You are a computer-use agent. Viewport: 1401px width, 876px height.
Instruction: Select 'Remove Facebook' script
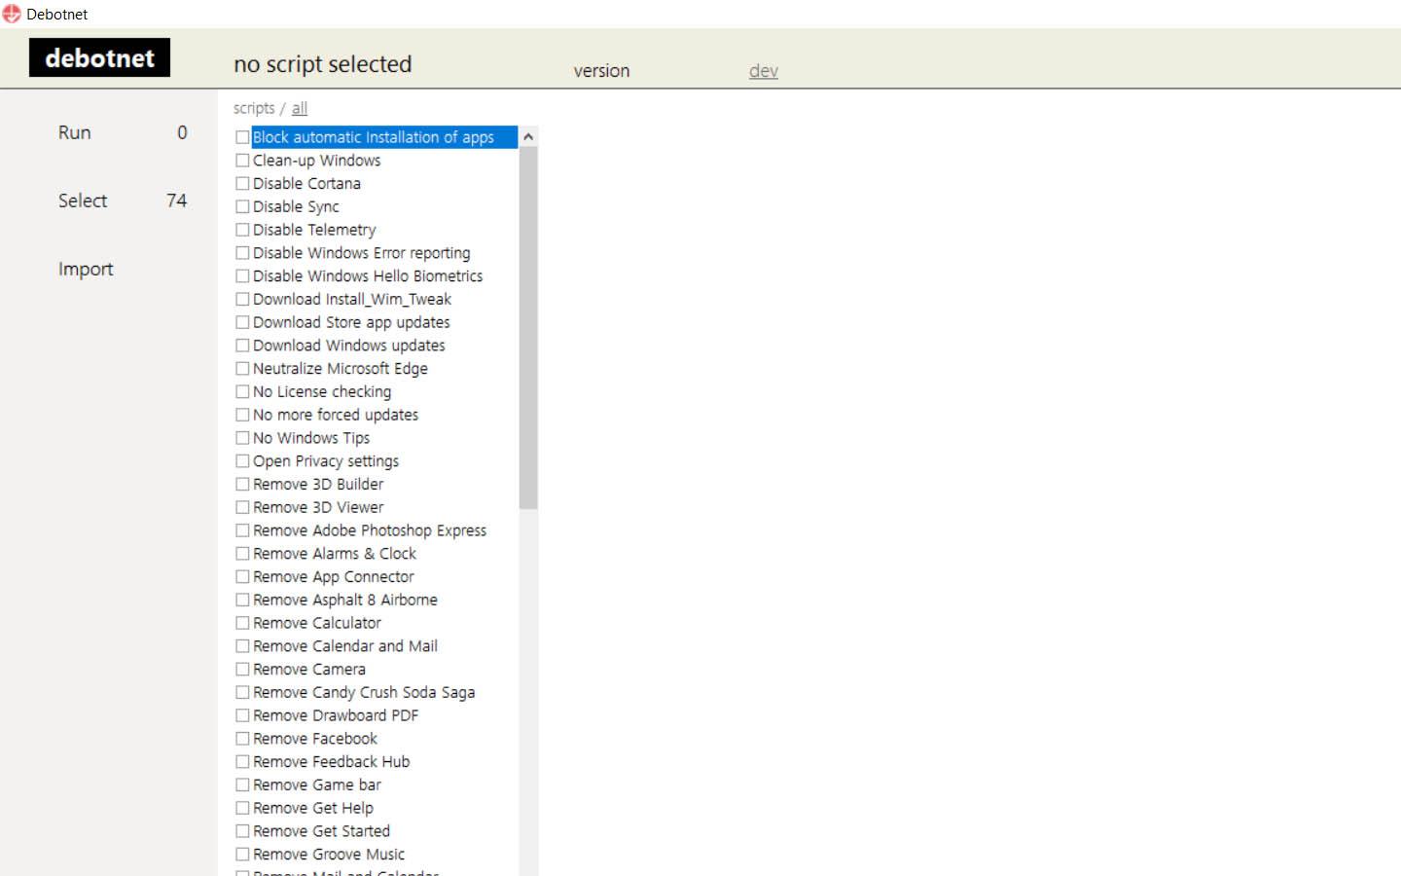point(315,739)
